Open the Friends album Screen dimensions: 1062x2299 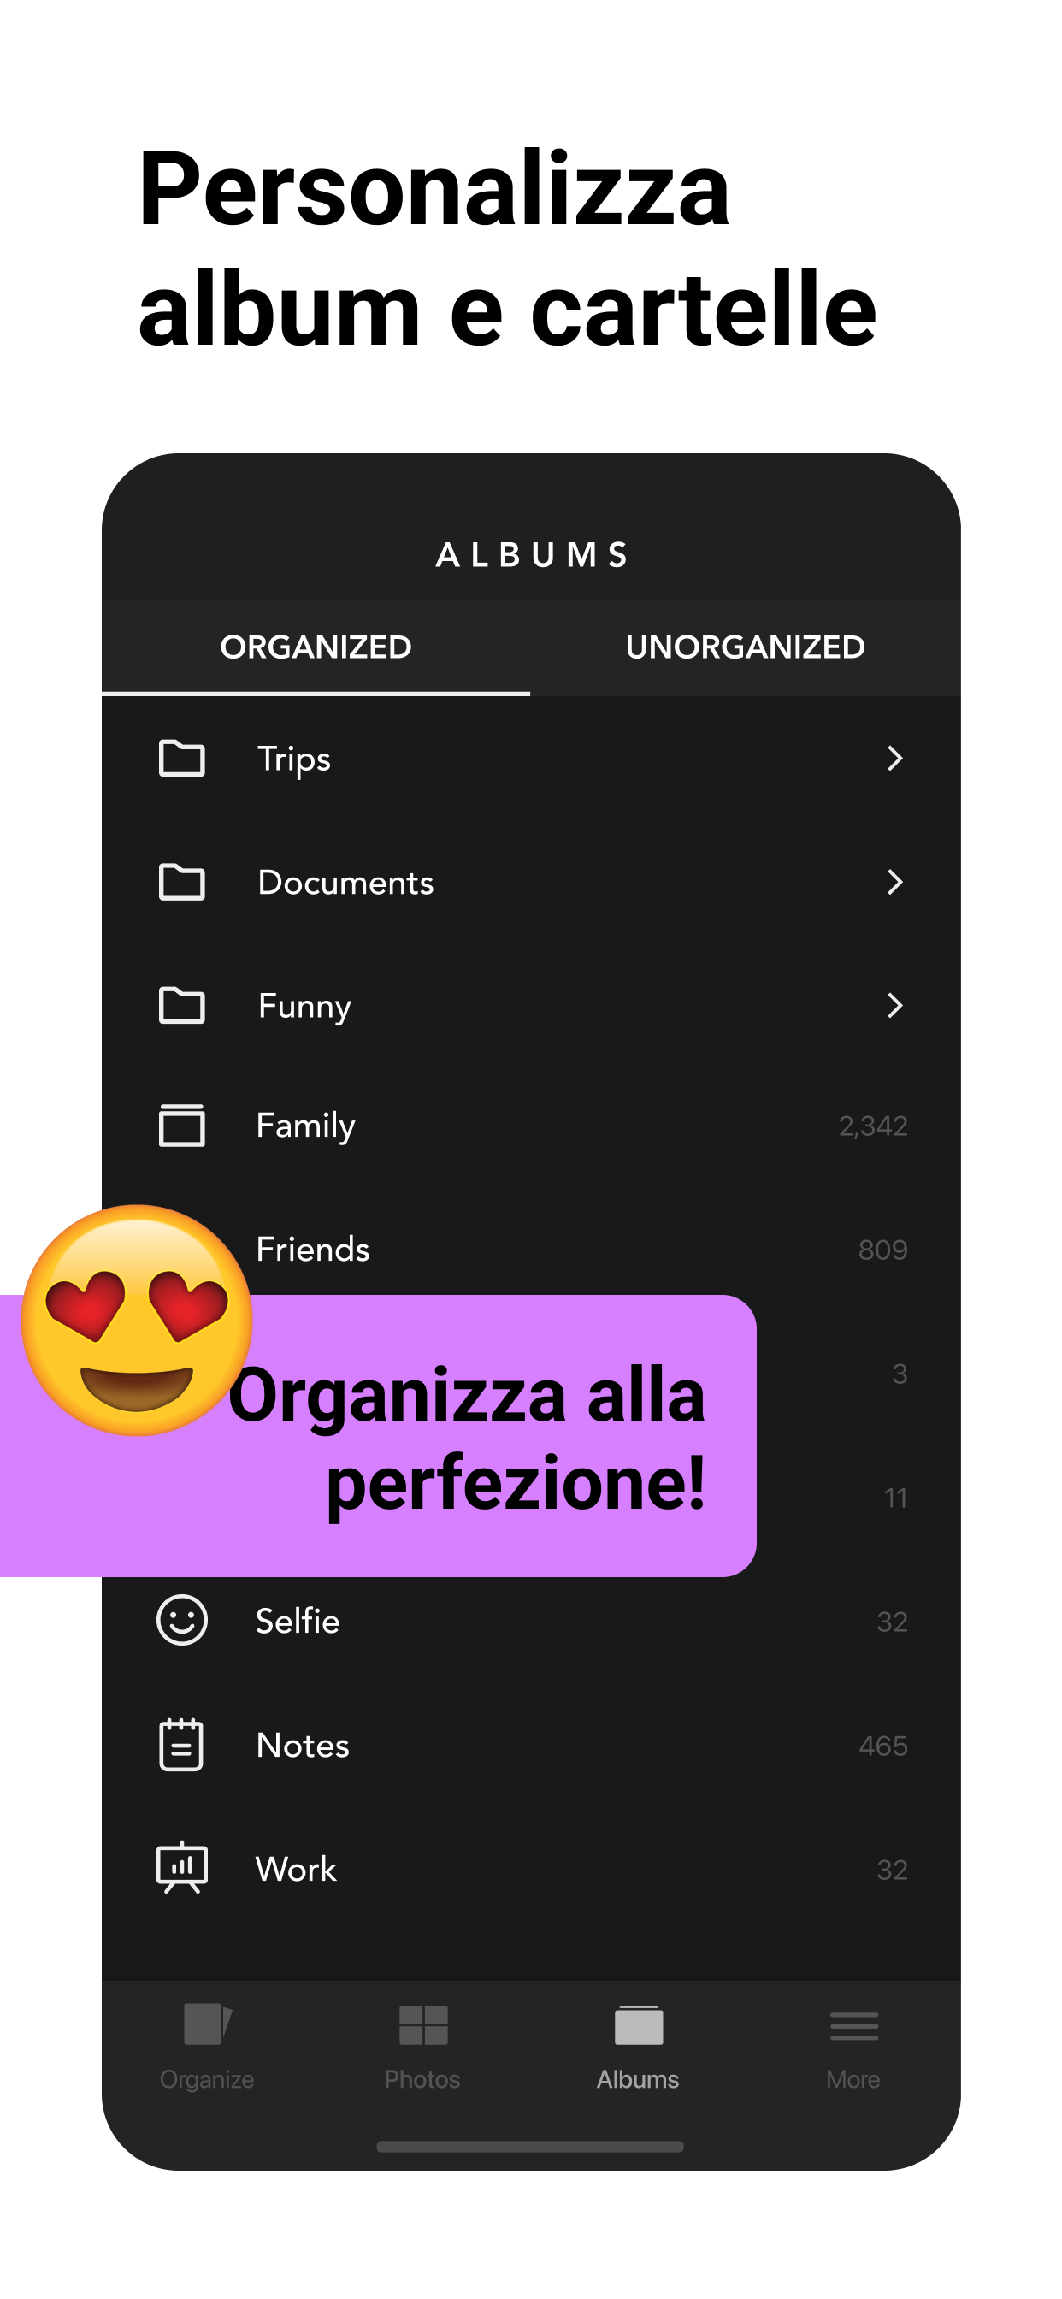pos(531,1248)
